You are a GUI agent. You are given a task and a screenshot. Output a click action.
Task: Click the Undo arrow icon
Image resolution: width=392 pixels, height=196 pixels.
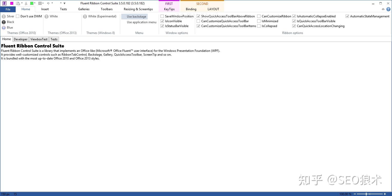[x=48, y=3]
